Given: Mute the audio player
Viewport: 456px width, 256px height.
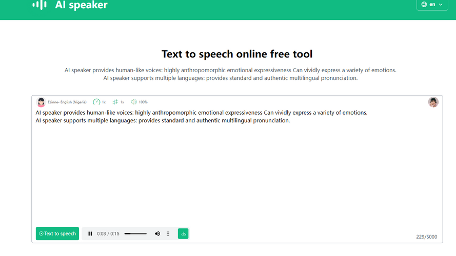Looking at the screenshot, I should [x=157, y=233].
